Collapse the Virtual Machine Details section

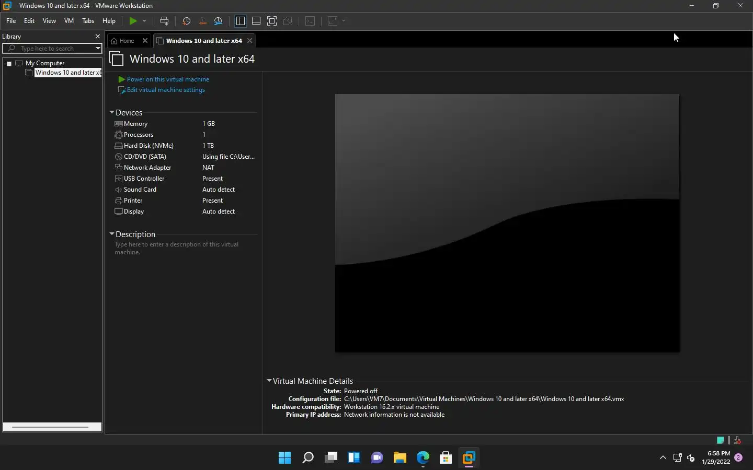(x=269, y=381)
